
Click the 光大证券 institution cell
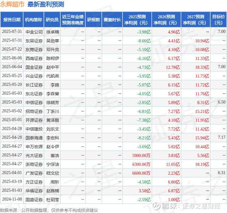pos(34,155)
